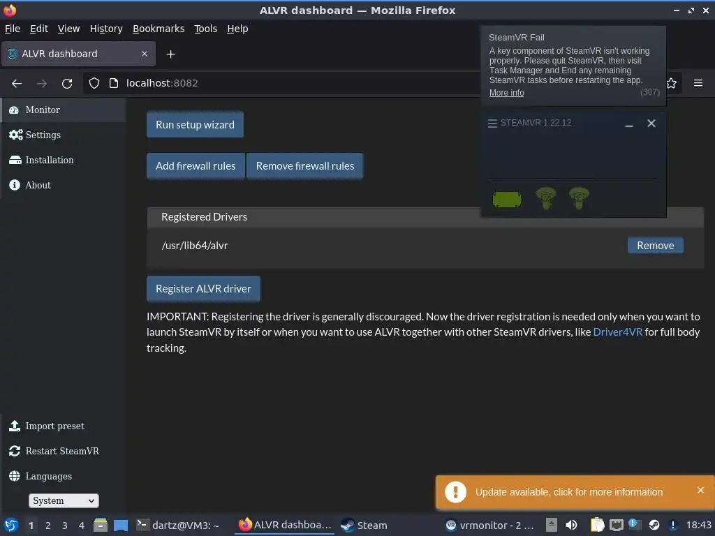Open the Firefox application menu
Image resolution: width=715 pixels, height=536 pixels.
point(698,83)
